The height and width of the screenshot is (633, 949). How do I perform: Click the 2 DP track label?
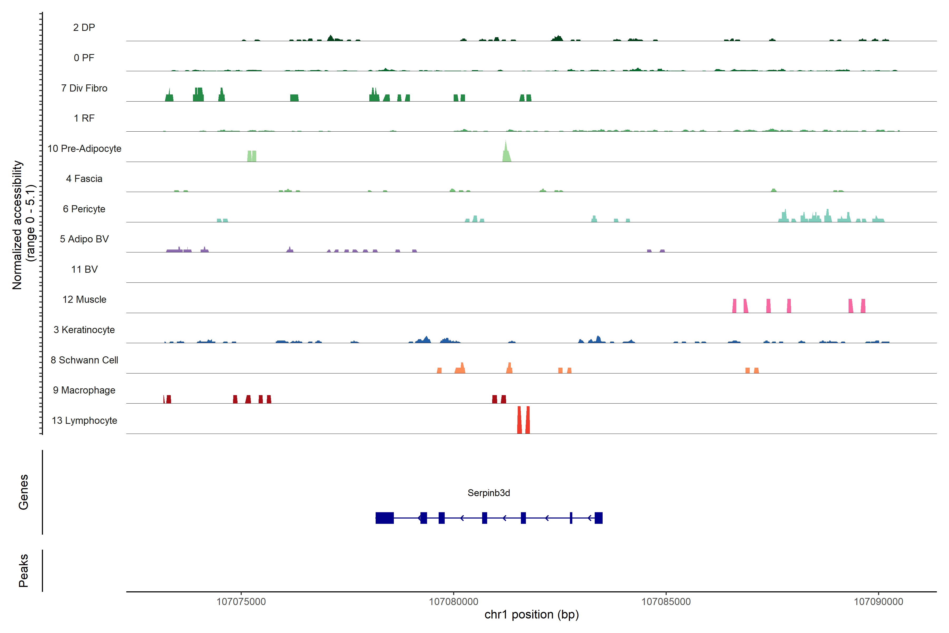84,27
